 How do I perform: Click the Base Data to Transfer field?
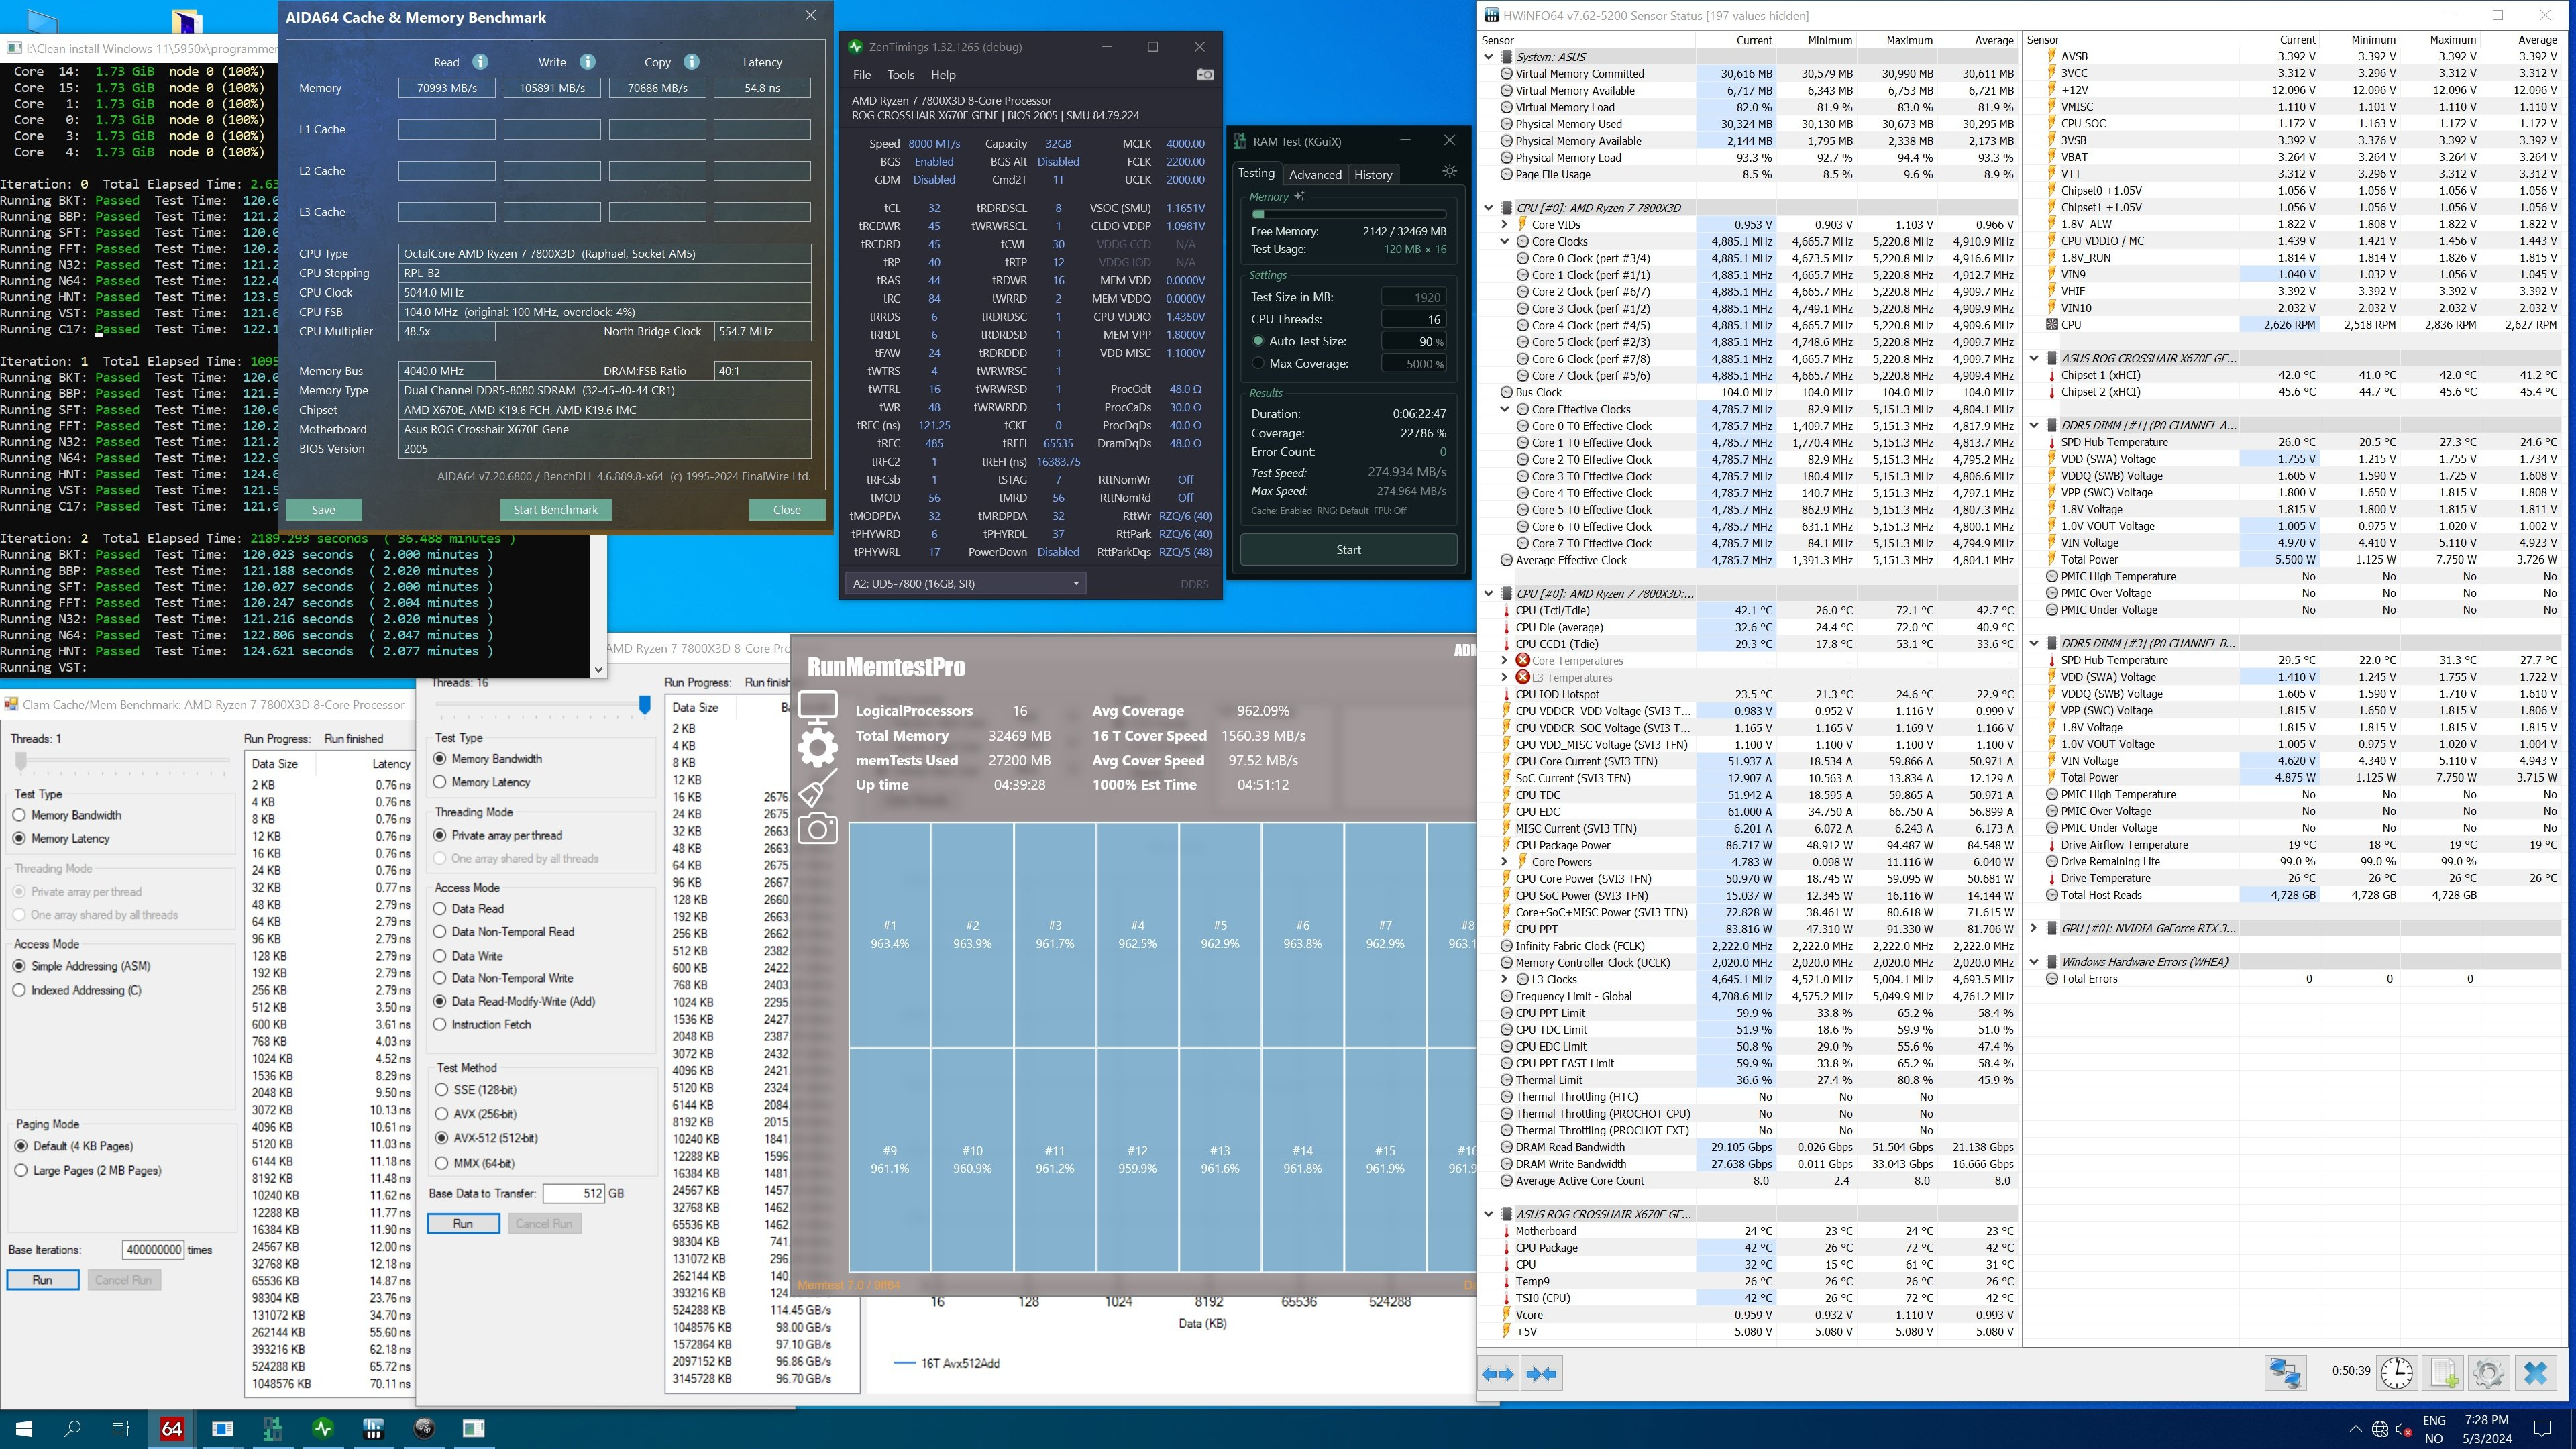pyautogui.click(x=575, y=1194)
